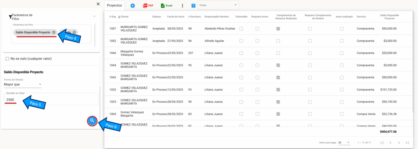
Task: Click the total $404,477.56
Action: point(388,132)
